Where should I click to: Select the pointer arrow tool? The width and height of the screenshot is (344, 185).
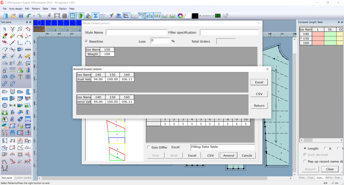point(5,29)
